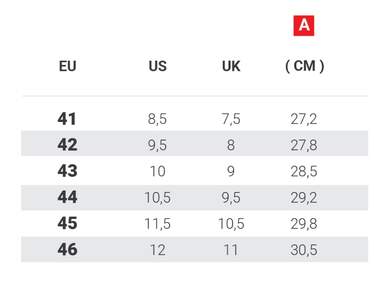Select EU size 46

[x=67, y=250]
